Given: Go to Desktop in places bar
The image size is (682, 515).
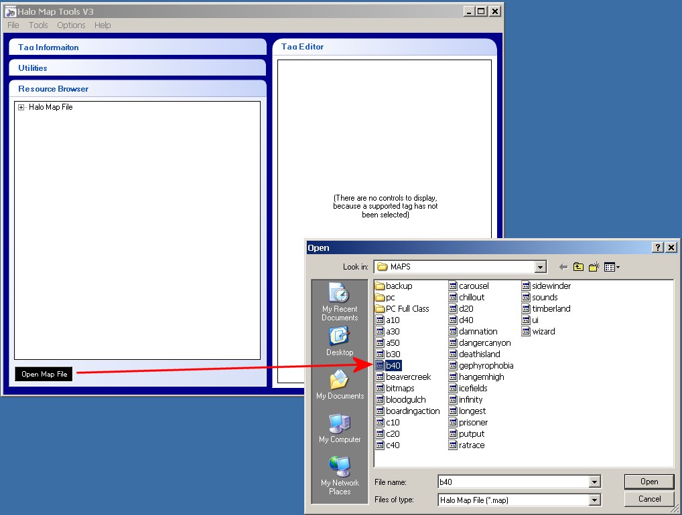Looking at the screenshot, I should tap(340, 342).
